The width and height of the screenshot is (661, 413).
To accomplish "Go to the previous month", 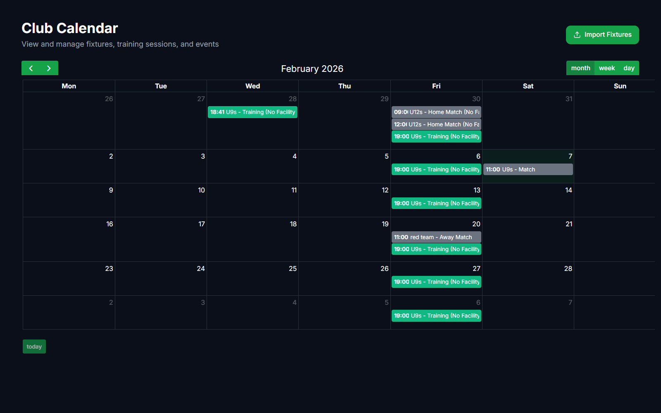I will coord(31,68).
